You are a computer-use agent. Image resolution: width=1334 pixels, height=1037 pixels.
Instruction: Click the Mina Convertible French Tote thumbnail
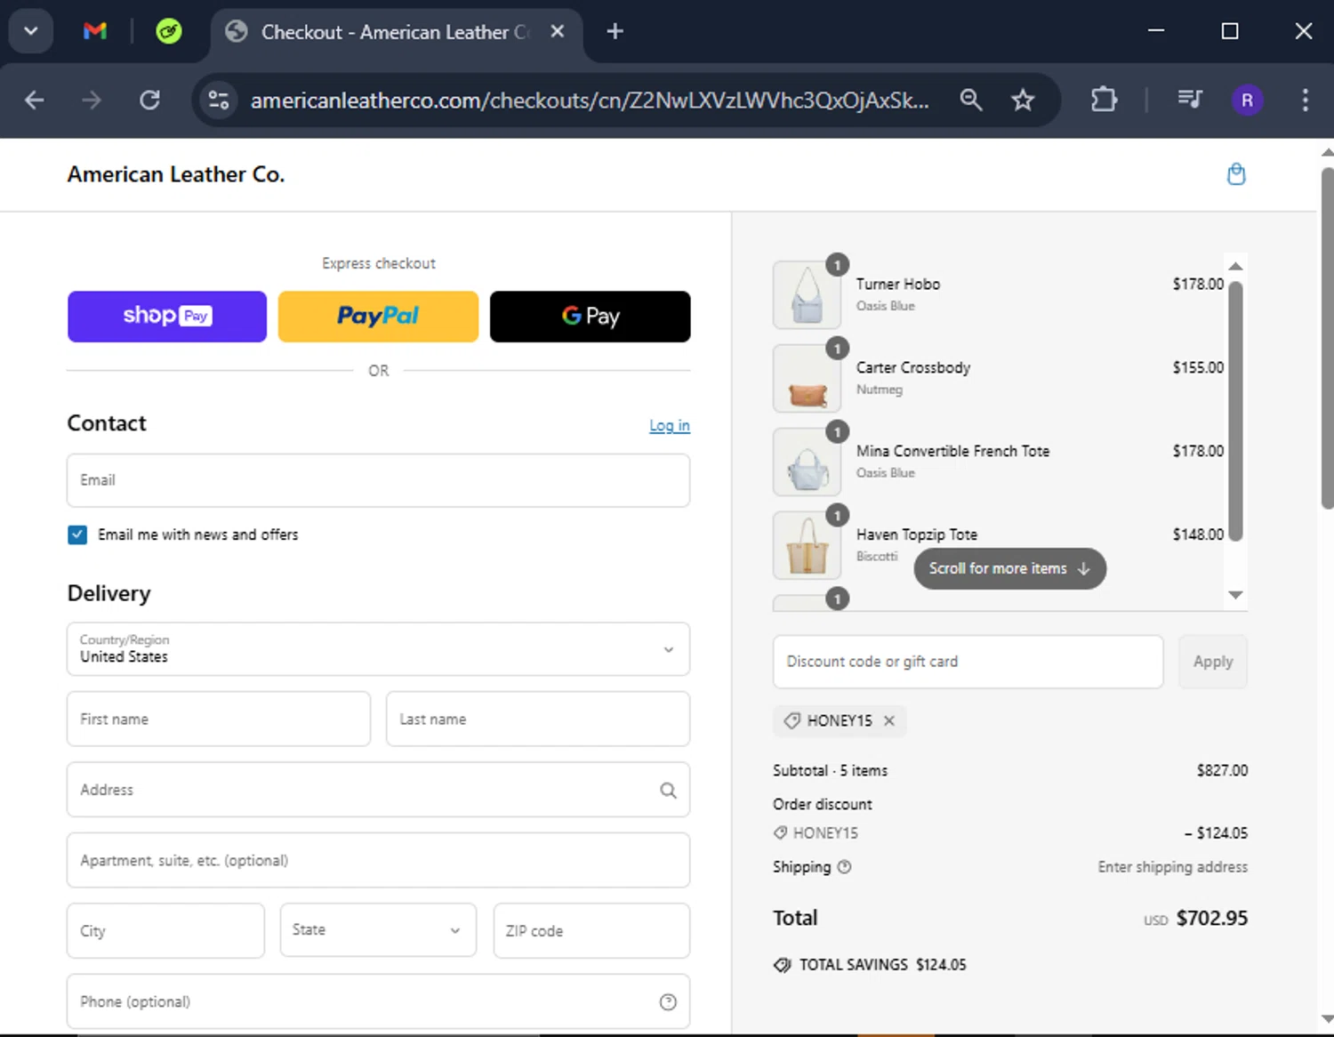[807, 462]
